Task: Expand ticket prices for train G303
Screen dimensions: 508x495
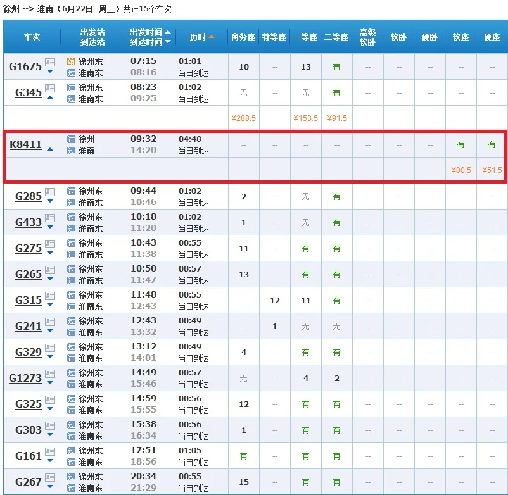Action: pyautogui.click(x=50, y=435)
